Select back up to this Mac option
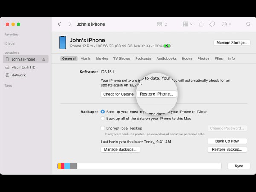The width and height of the screenshot is (256, 192). [102, 119]
